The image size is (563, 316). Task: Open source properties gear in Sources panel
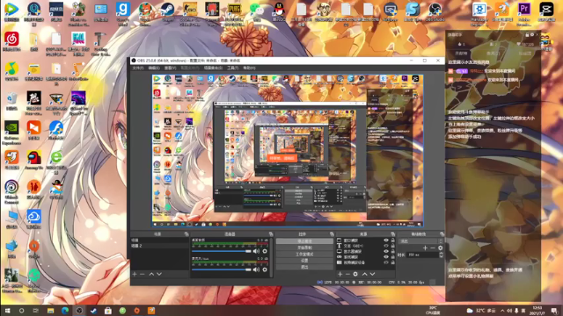[355, 274]
